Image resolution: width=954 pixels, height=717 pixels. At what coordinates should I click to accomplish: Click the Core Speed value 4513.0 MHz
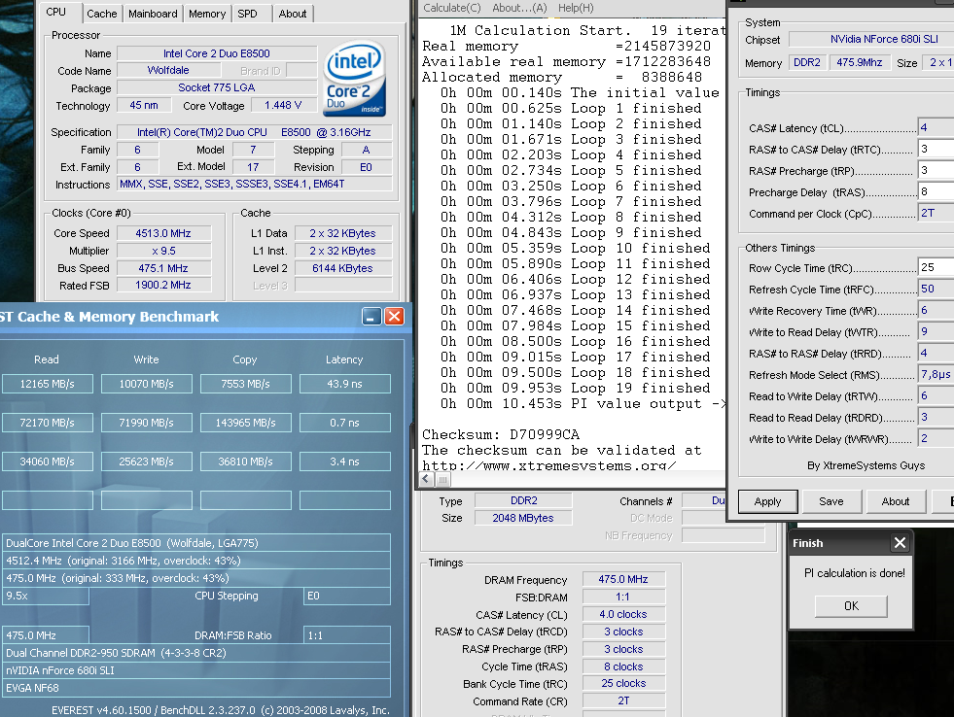[x=163, y=233]
